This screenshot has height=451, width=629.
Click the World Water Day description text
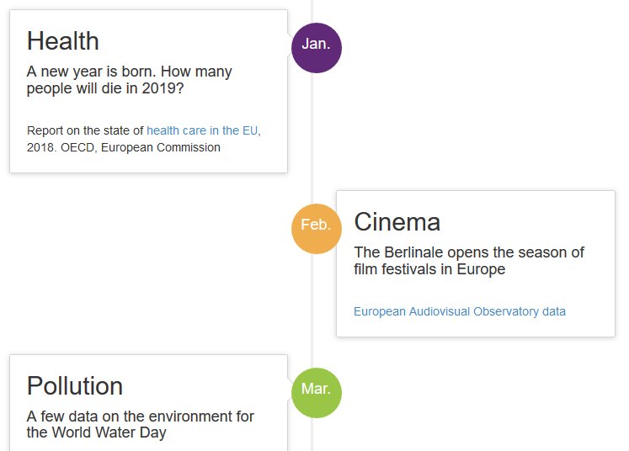pos(141,425)
